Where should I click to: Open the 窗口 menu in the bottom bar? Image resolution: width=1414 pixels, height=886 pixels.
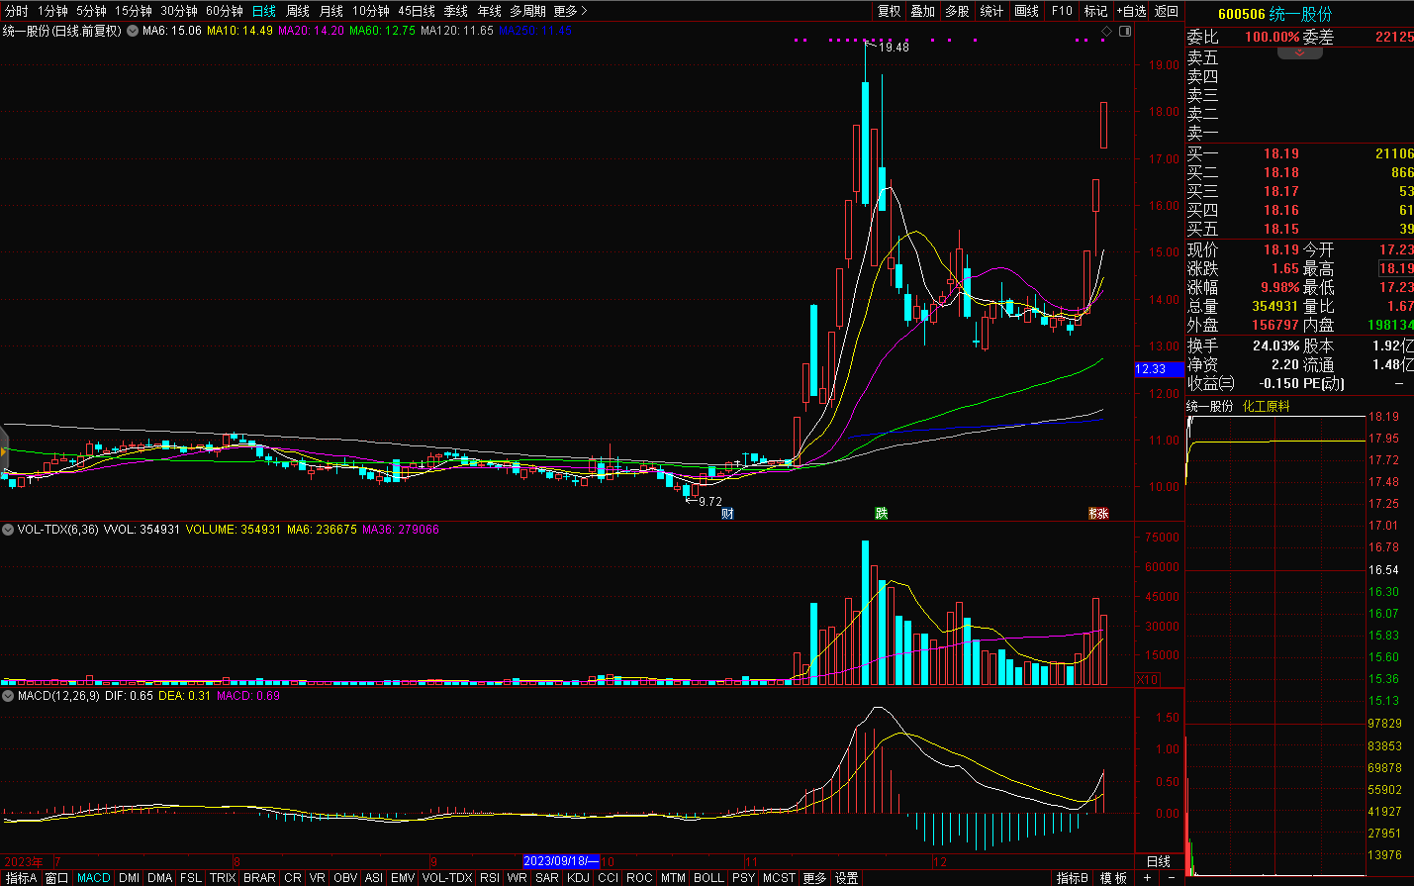(x=56, y=878)
